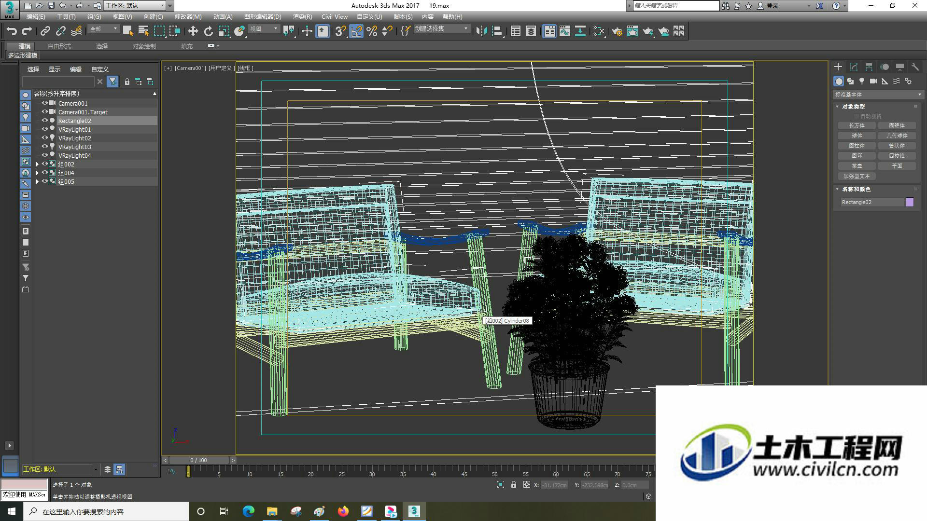Click the 加强型文本 text button
Image resolution: width=927 pixels, height=521 pixels.
[857, 176]
